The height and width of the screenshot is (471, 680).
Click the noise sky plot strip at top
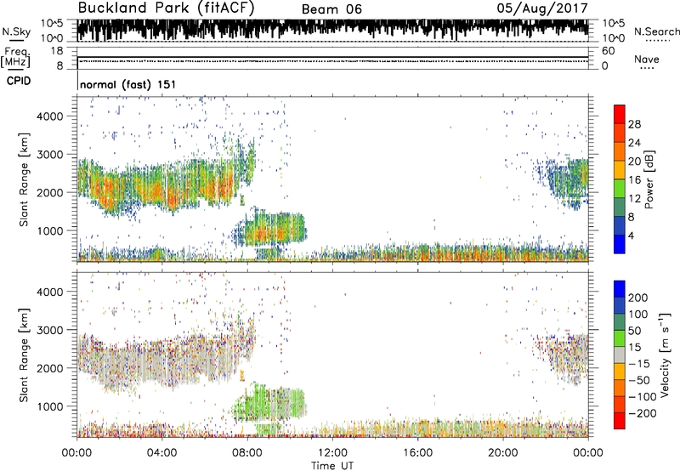coord(332,31)
